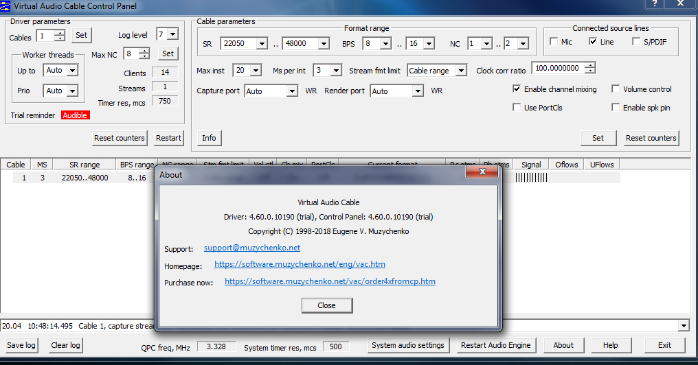
Task: Click the Save log button
Action: (x=21, y=345)
